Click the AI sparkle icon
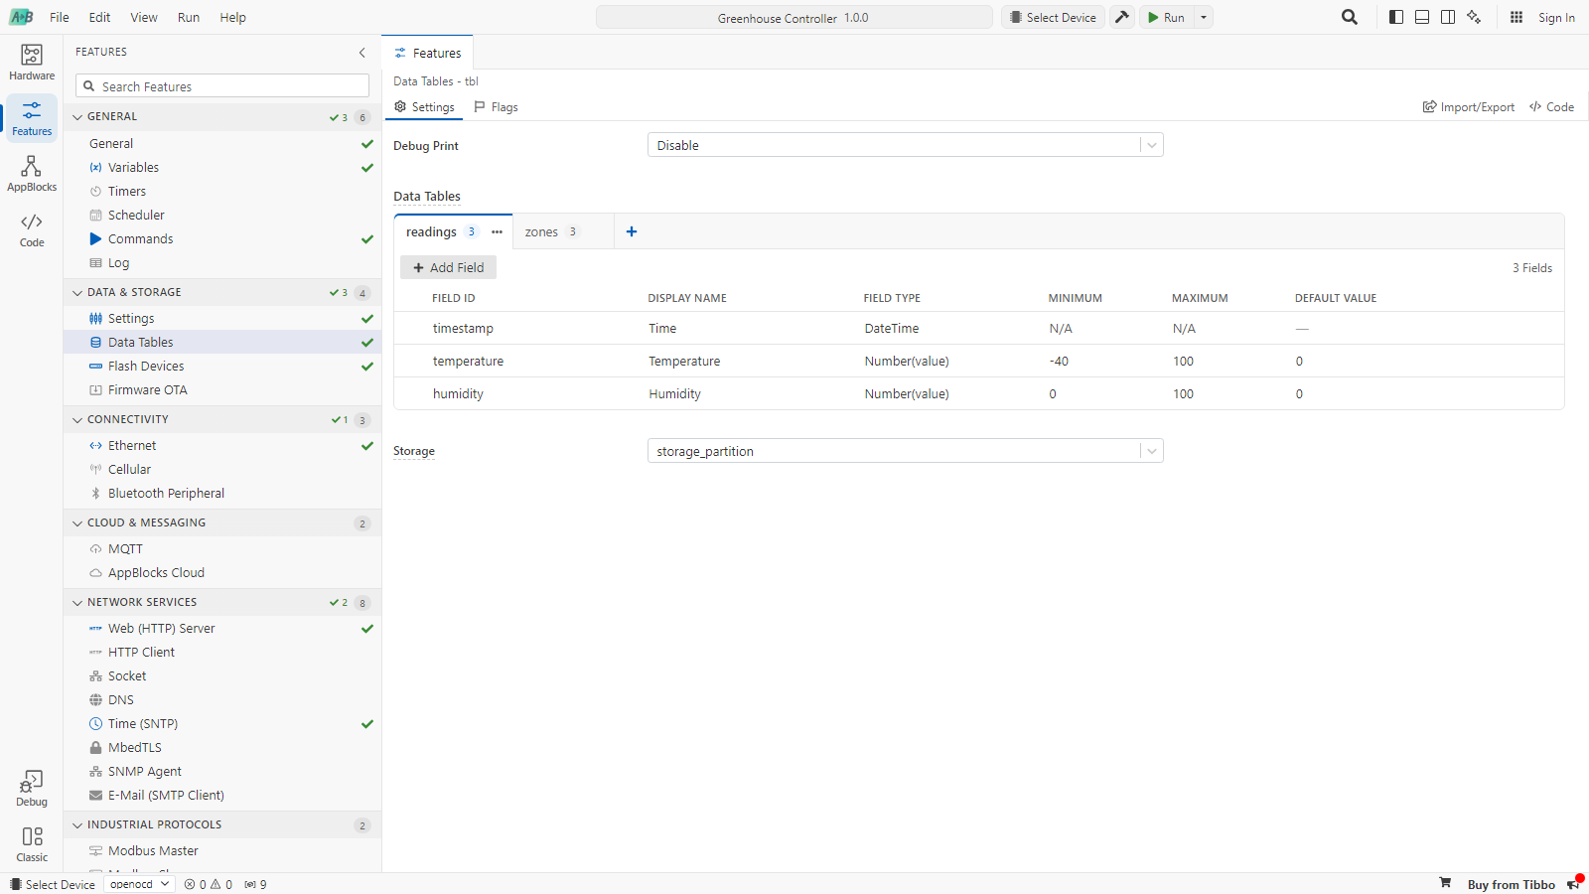The image size is (1589, 894). click(x=1474, y=17)
